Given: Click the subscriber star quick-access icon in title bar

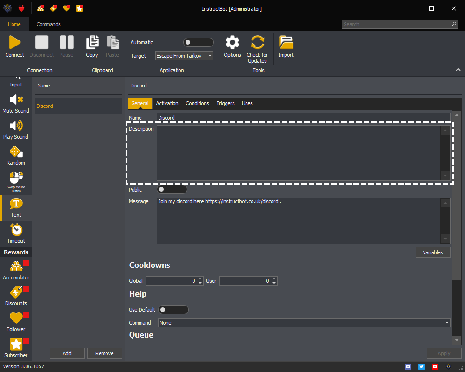Looking at the screenshot, I should [x=80, y=8].
